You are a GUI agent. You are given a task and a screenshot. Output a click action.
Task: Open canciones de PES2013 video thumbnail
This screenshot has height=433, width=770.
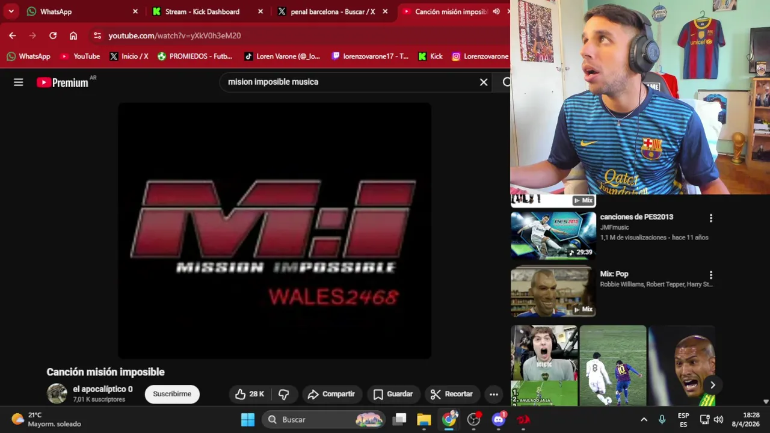(553, 235)
